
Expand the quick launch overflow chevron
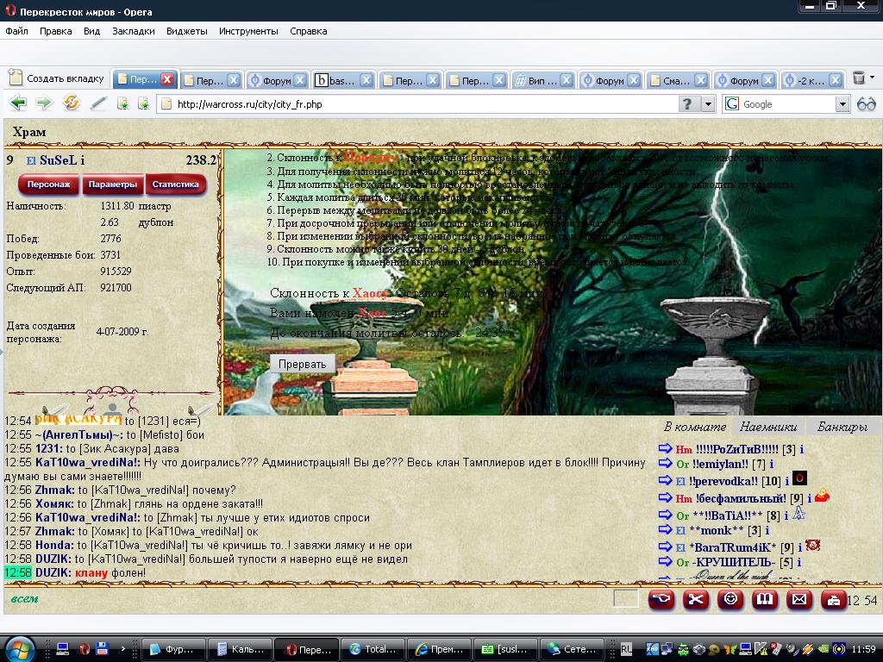pyautogui.click(x=122, y=648)
